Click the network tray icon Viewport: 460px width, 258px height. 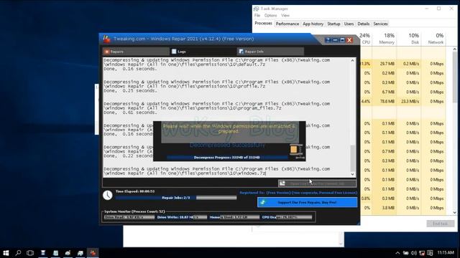(x=422, y=253)
